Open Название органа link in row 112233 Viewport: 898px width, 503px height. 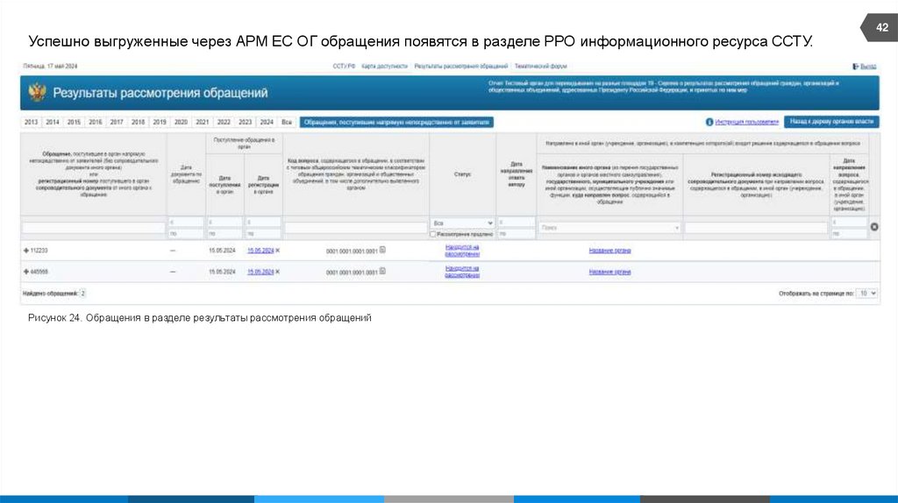coord(609,251)
